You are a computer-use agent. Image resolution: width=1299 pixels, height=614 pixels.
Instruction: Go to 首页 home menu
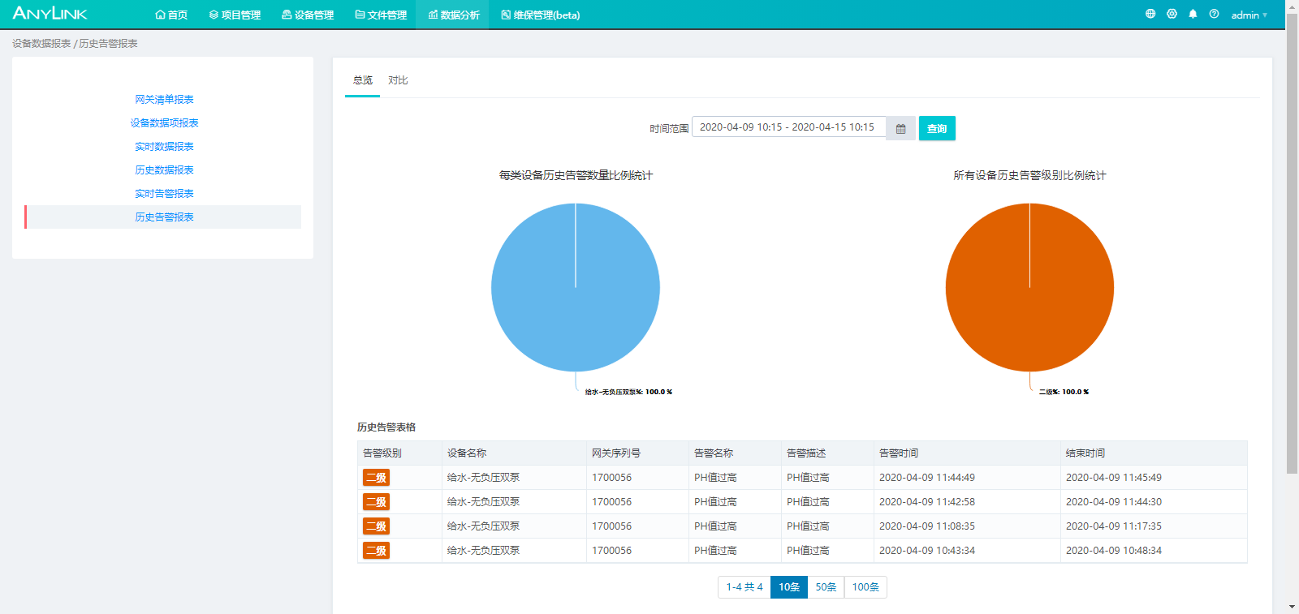pos(171,15)
